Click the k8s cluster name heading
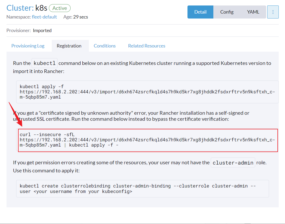The height and width of the screenshot is (224, 285). pyautogui.click(x=41, y=8)
